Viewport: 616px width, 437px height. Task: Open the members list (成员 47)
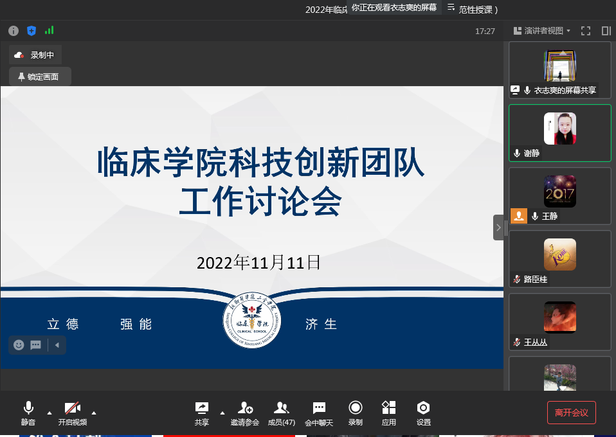(x=281, y=412)
